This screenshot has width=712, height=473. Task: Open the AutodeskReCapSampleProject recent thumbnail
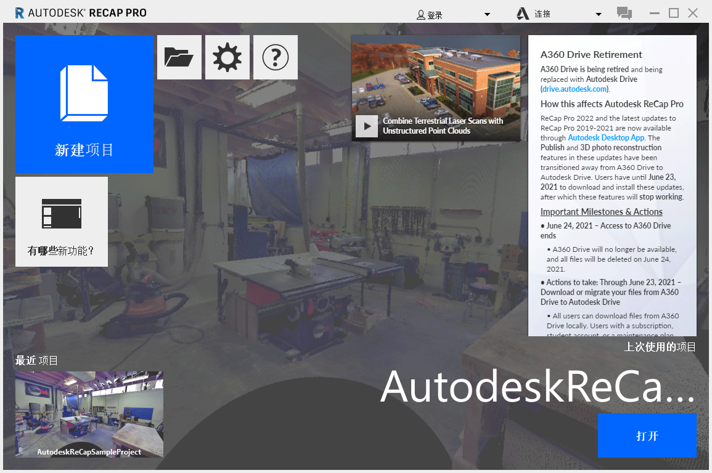[89, 414]
